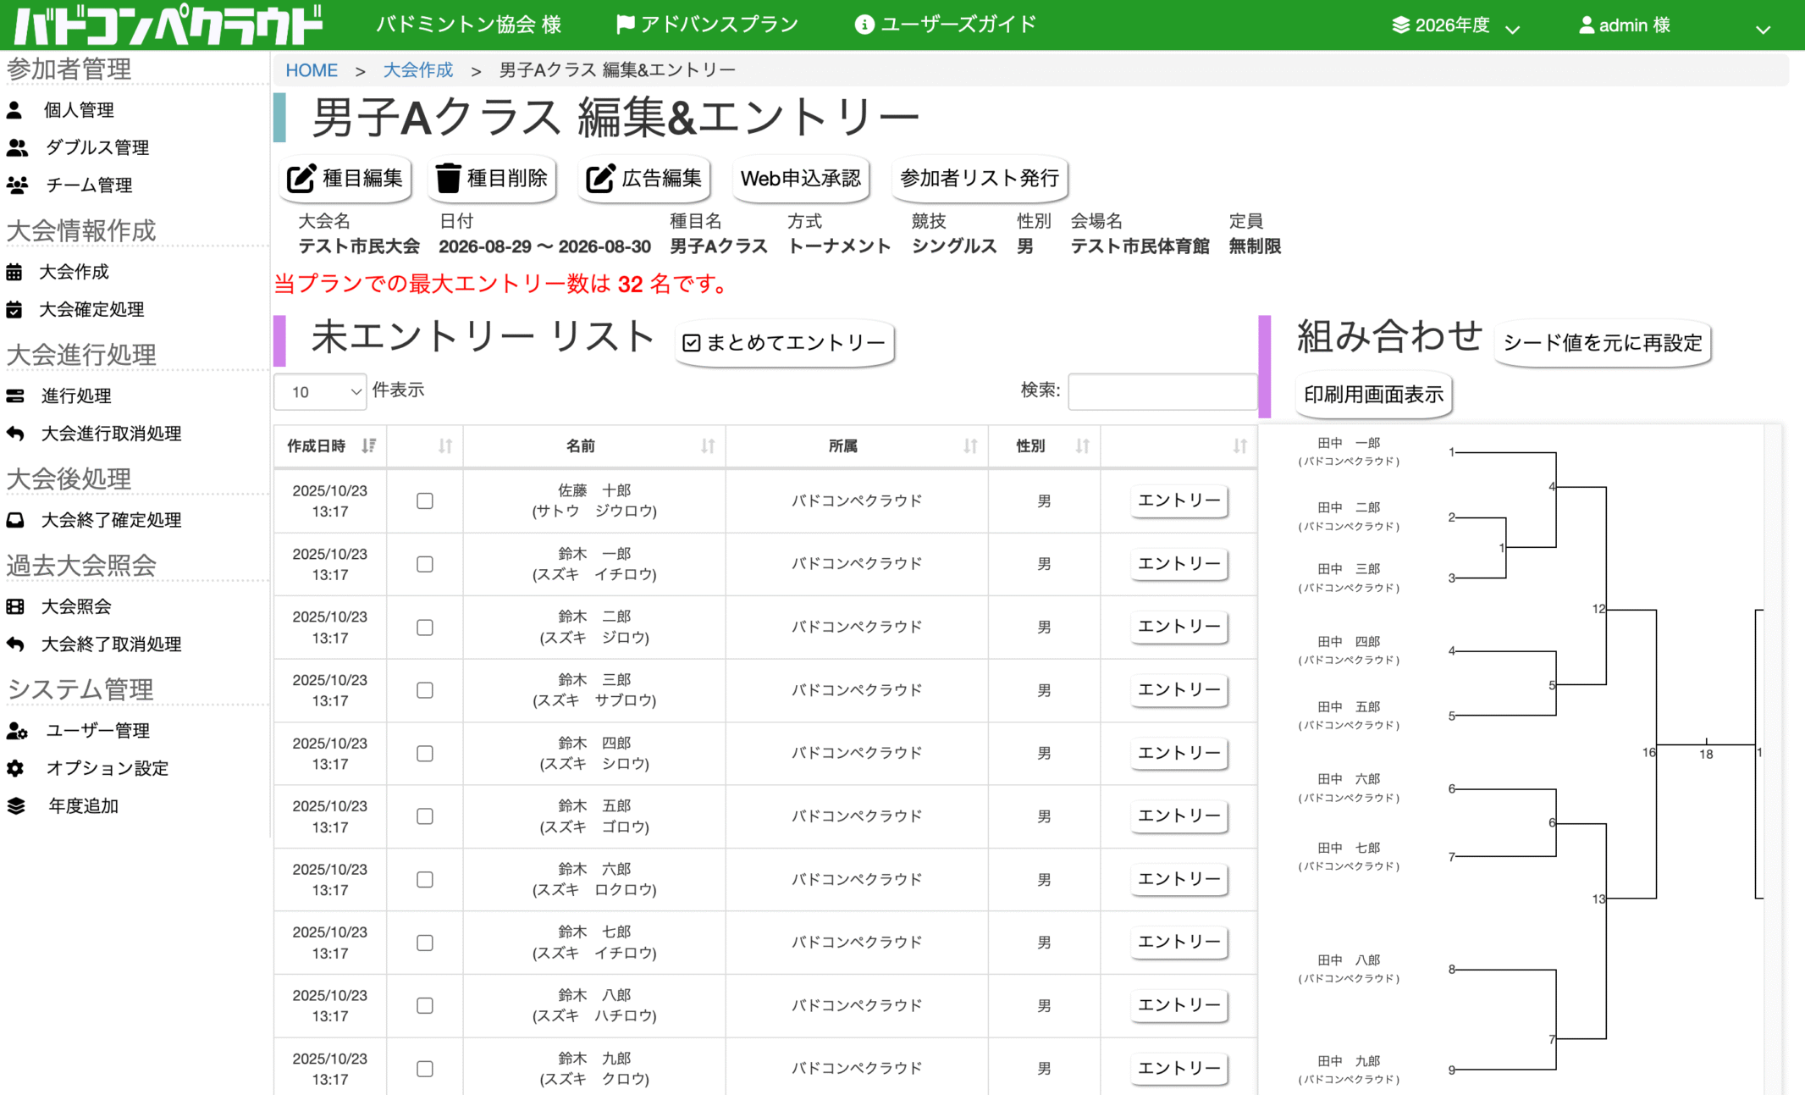Click エントリー button for 佐藤 十郎

click(x=1178, y=500)
